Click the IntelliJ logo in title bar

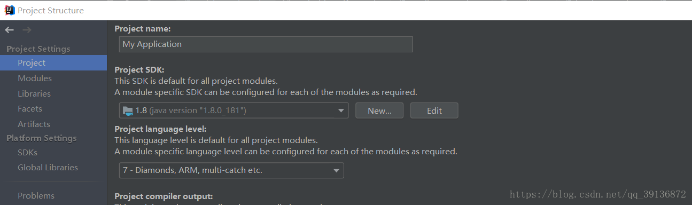[x=9, y=10]
